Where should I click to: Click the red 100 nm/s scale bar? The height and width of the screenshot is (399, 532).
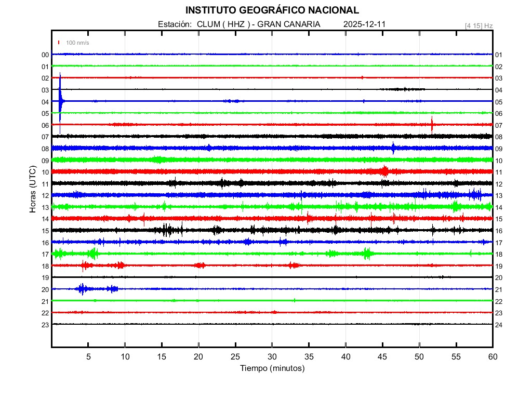coord(59,43)
